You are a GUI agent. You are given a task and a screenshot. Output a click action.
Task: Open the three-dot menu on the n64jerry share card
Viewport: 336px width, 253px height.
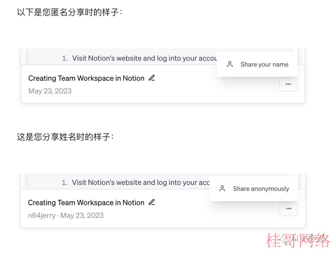point(289,208)
